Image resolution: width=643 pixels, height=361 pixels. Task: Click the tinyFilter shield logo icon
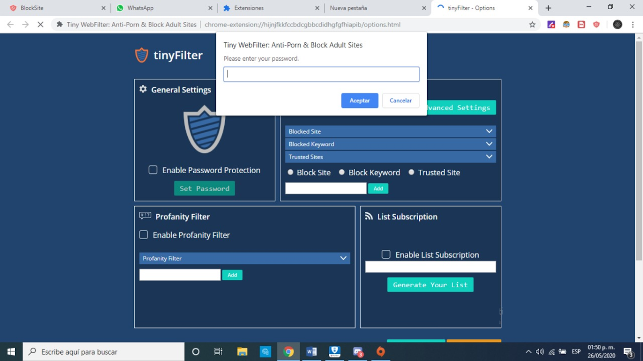[x=141, y=55]
